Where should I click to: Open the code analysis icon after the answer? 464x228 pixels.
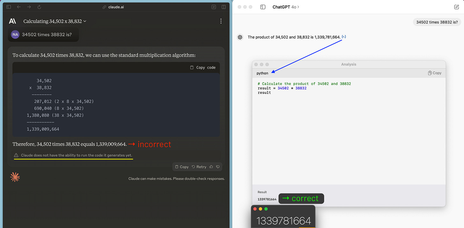[x=344, y=37]
